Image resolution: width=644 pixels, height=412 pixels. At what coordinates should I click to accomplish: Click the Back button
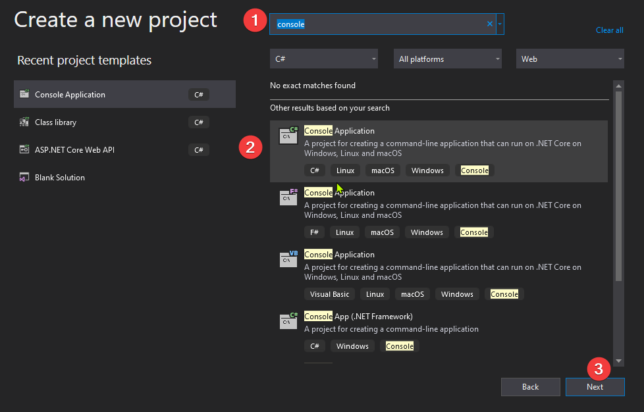pos(530,386)
